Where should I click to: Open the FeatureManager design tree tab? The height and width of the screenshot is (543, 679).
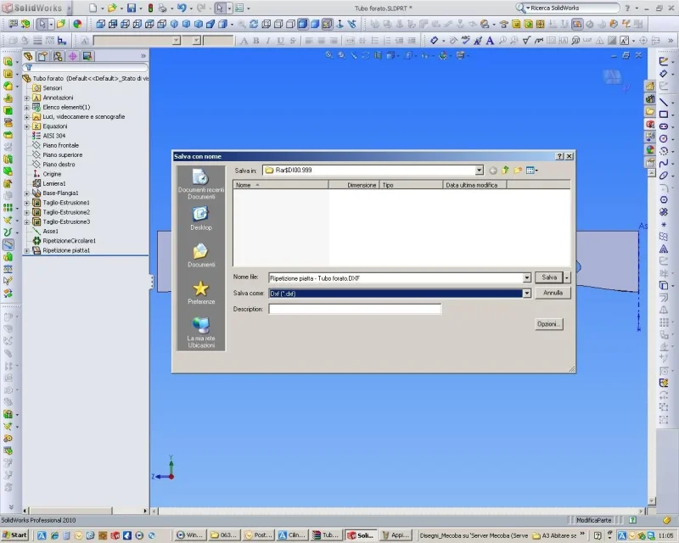coord(28,56)
